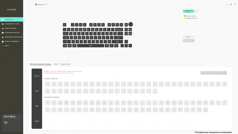Click the help question mark icon
The height and width of the screenshot is (134, 238).
(196, 11)
